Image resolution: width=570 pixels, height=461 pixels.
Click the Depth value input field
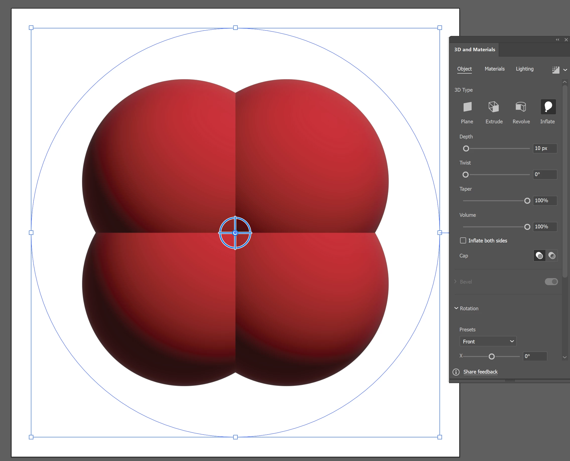tap(545, 148)
